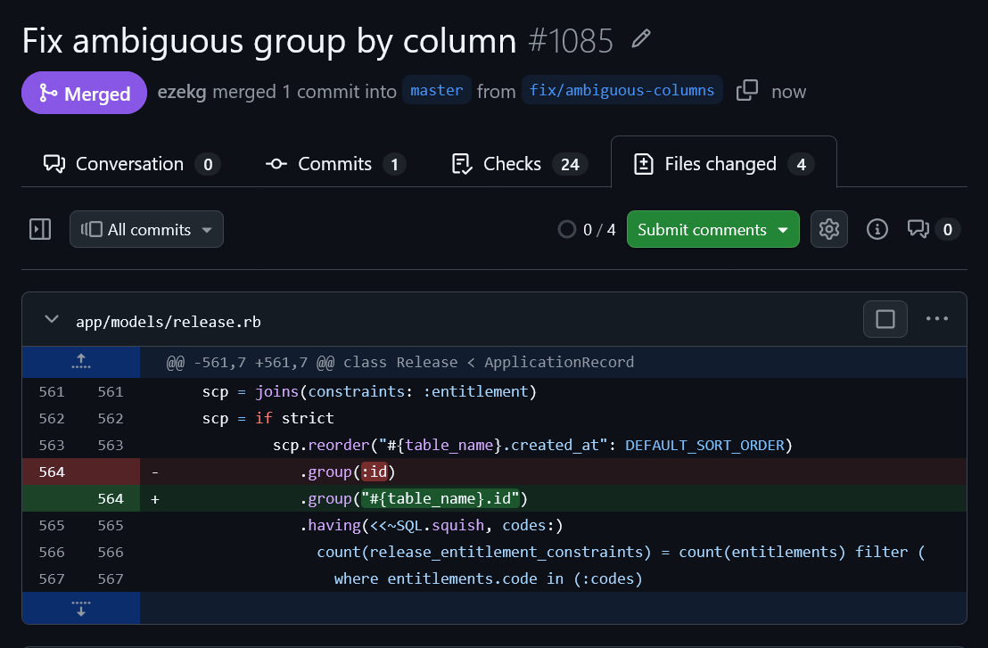The width and height of the screenshot is (988, 648).
Task: Click the .having(<<~SQL.squish, codes:) line
Action: pyautogui.click(x=553, y=525)
